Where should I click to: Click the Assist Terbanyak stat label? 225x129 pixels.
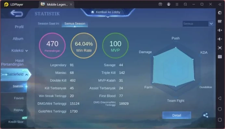point(102,88)
